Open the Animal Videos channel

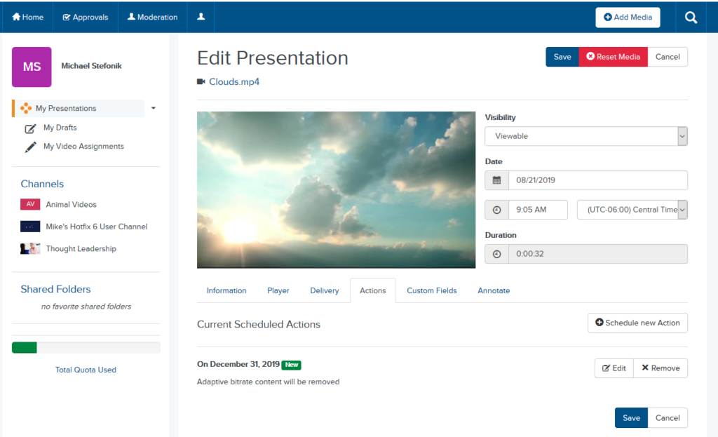(71, 204)
